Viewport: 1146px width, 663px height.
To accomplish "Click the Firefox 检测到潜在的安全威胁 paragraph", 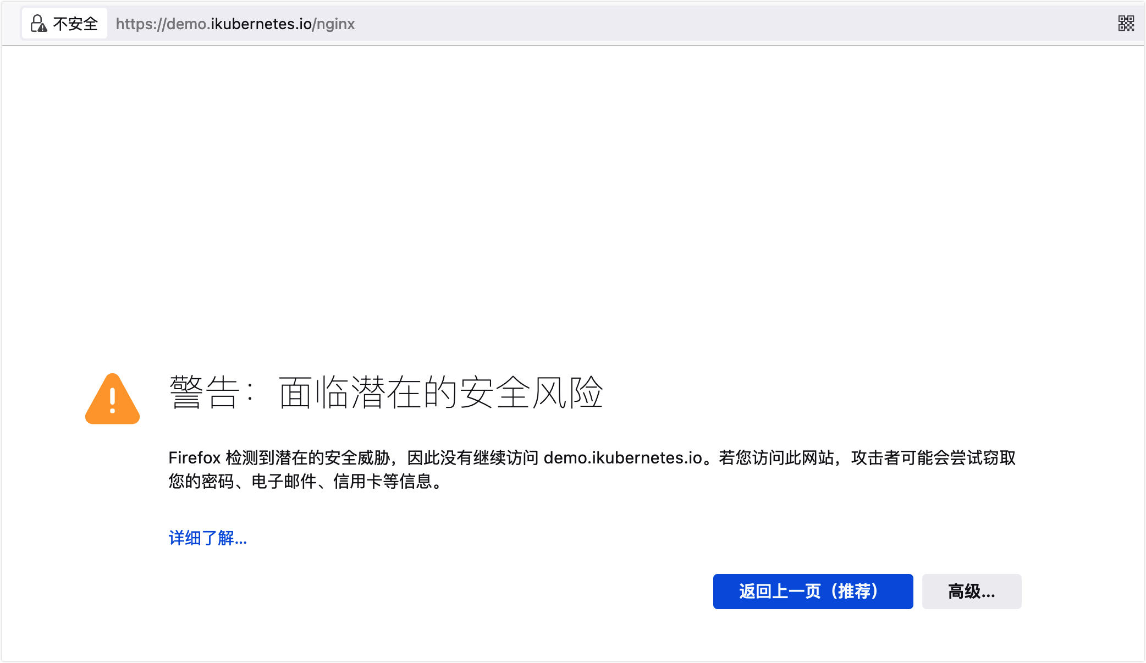I will pyautogui.click(x=592, y=469).
